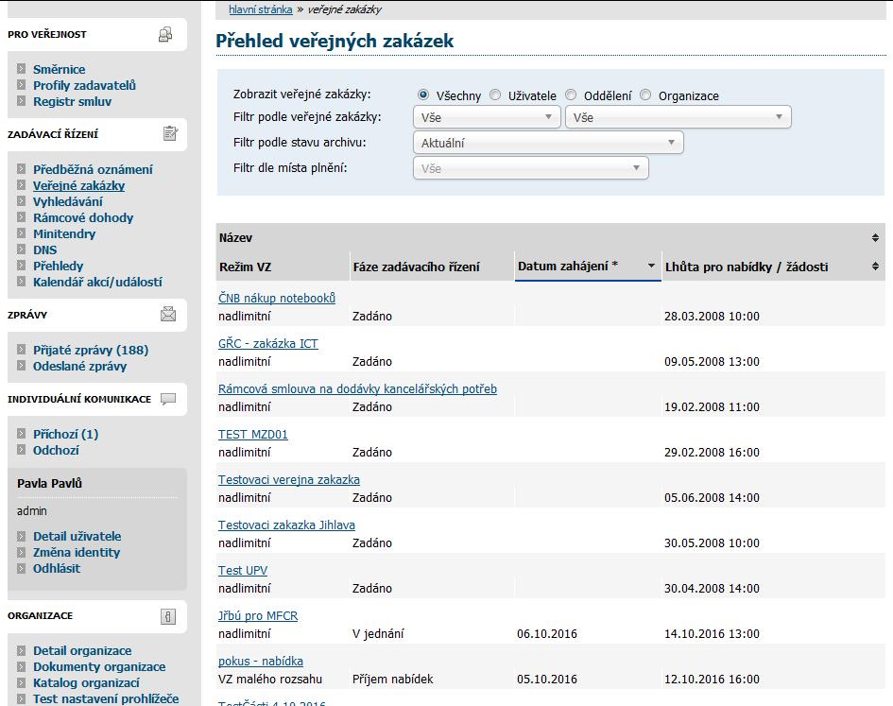Click Odhlásit to log out
This screenshot has width=893, height=706.
pos(57,568)
